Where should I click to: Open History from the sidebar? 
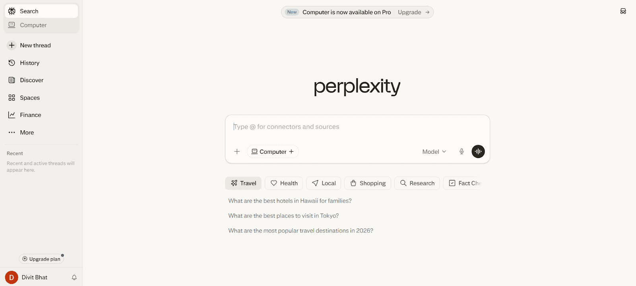click(29, 63)
